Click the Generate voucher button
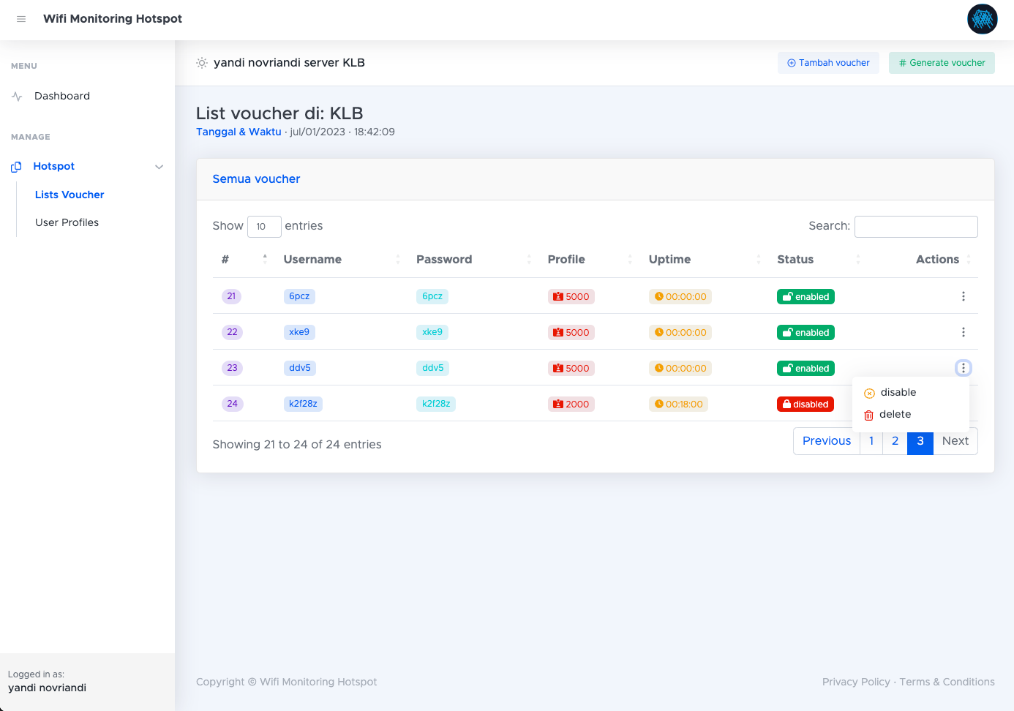 [x=942, y=63]
